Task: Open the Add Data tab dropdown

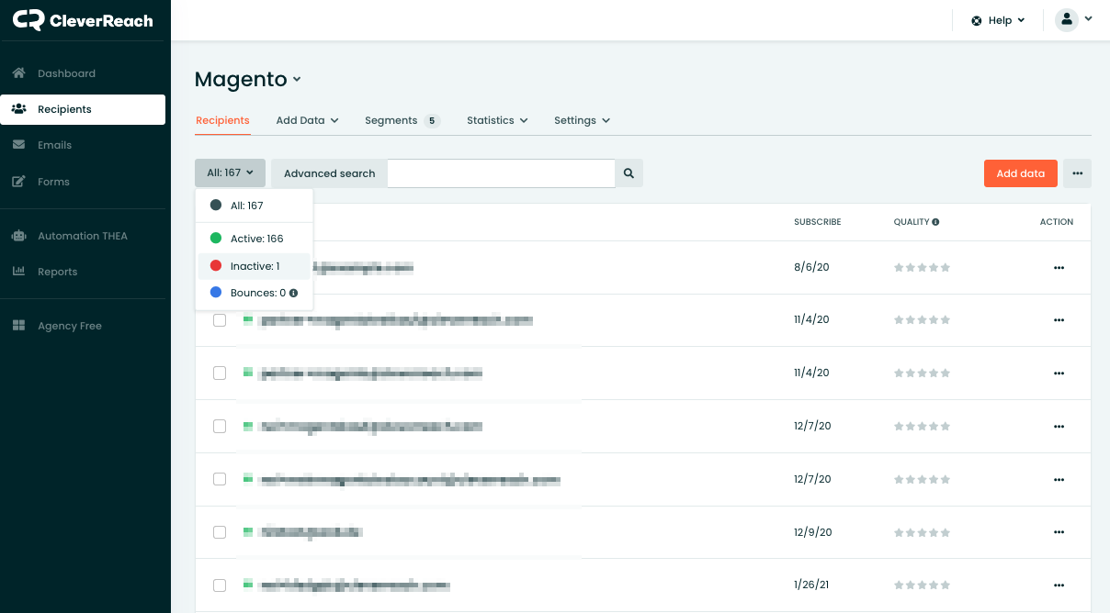Action: click(308, 120)
